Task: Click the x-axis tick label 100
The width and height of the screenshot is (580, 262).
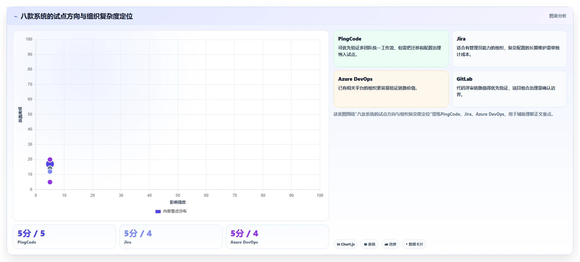Action: 320,195
